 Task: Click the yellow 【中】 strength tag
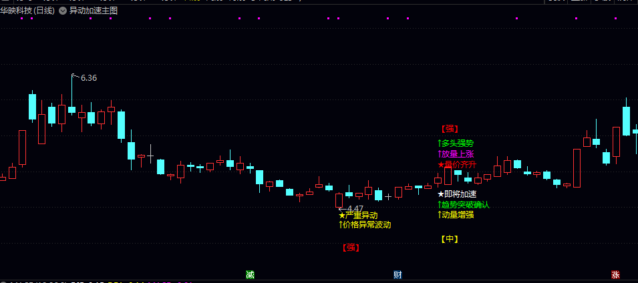450,239
